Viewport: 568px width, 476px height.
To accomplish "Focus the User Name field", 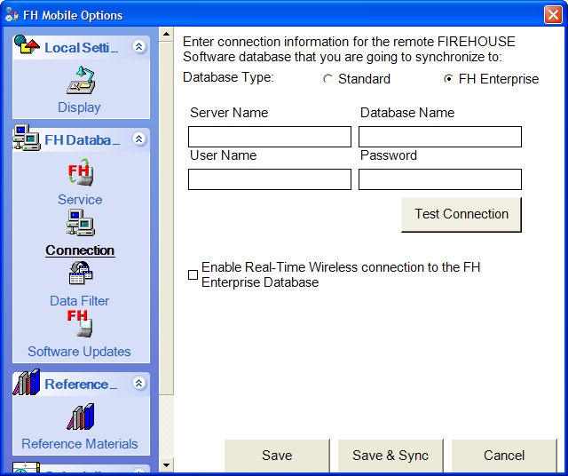I will (x=270, y=179).
